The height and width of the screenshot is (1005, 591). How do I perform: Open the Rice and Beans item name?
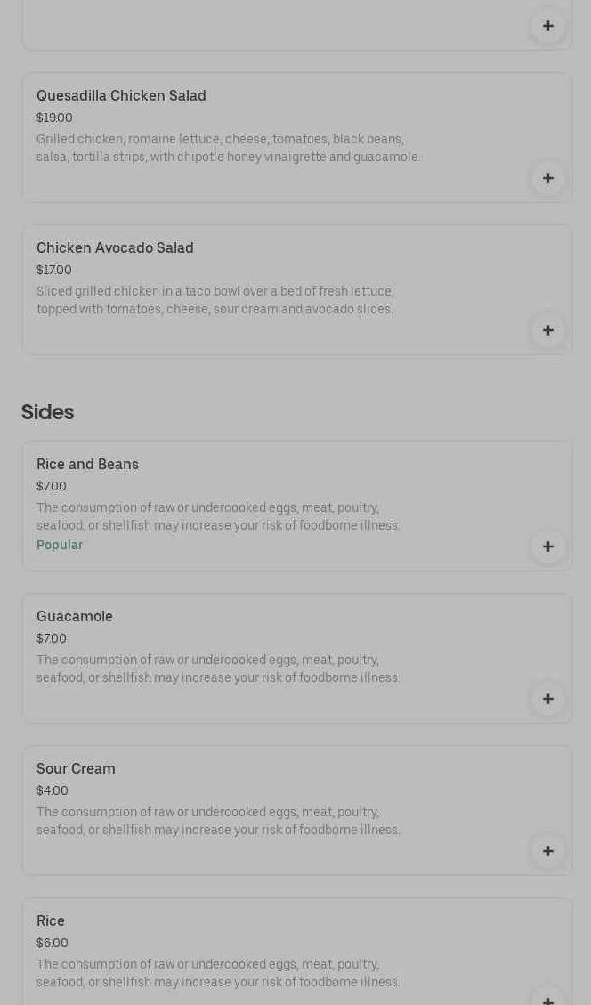[x=87, y=465]
